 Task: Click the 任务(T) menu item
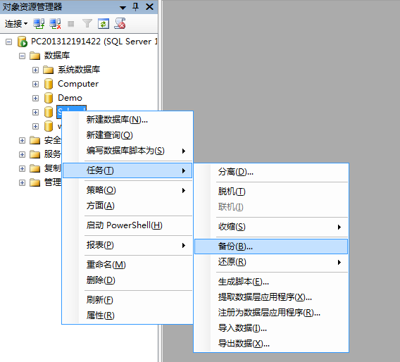tap(127, 170)
